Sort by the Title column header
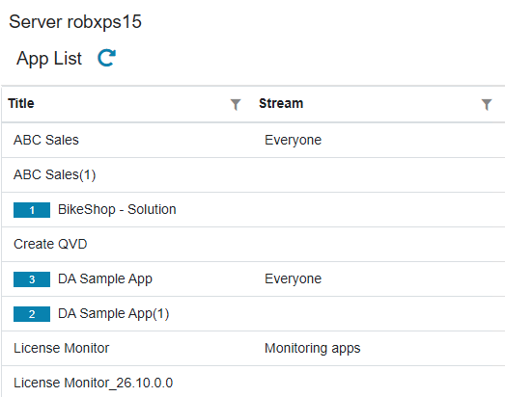 21,103
